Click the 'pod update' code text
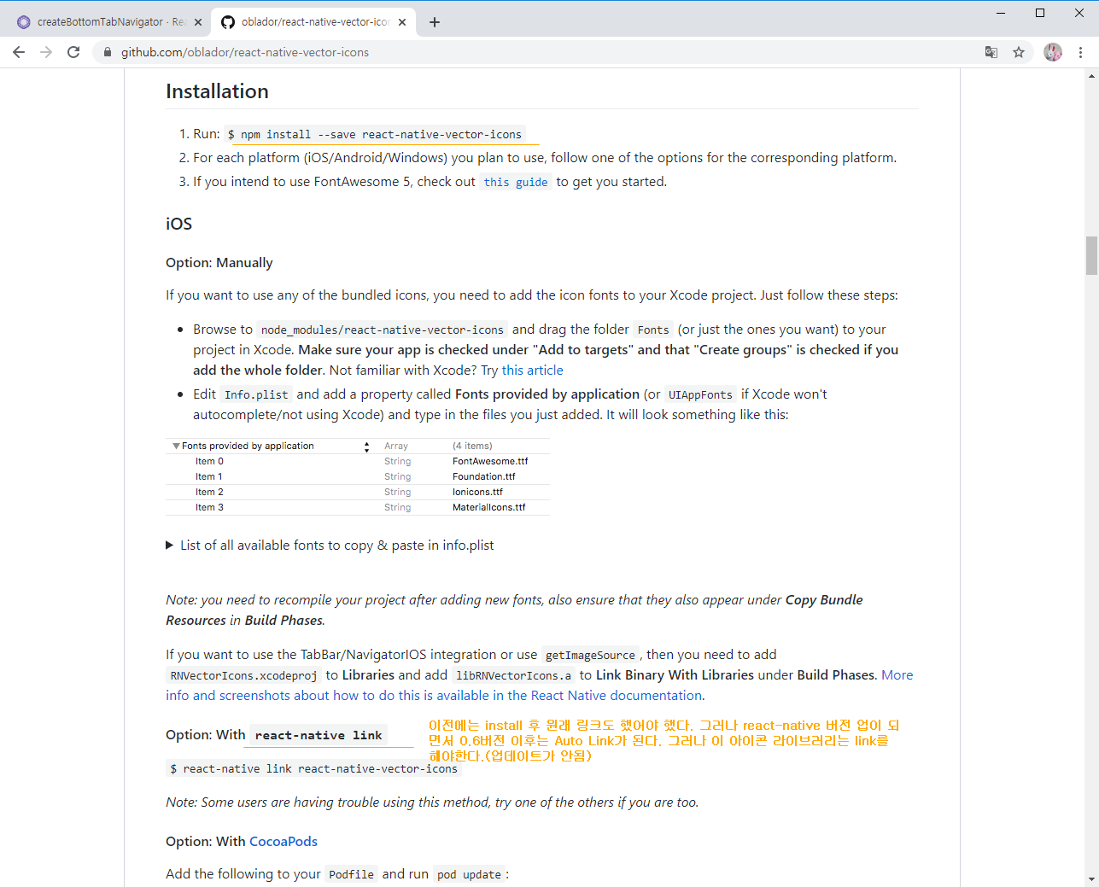 click(x=469, y=874)
